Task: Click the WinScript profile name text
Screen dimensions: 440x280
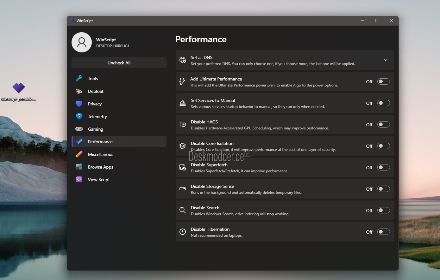Action: [106, 40]
